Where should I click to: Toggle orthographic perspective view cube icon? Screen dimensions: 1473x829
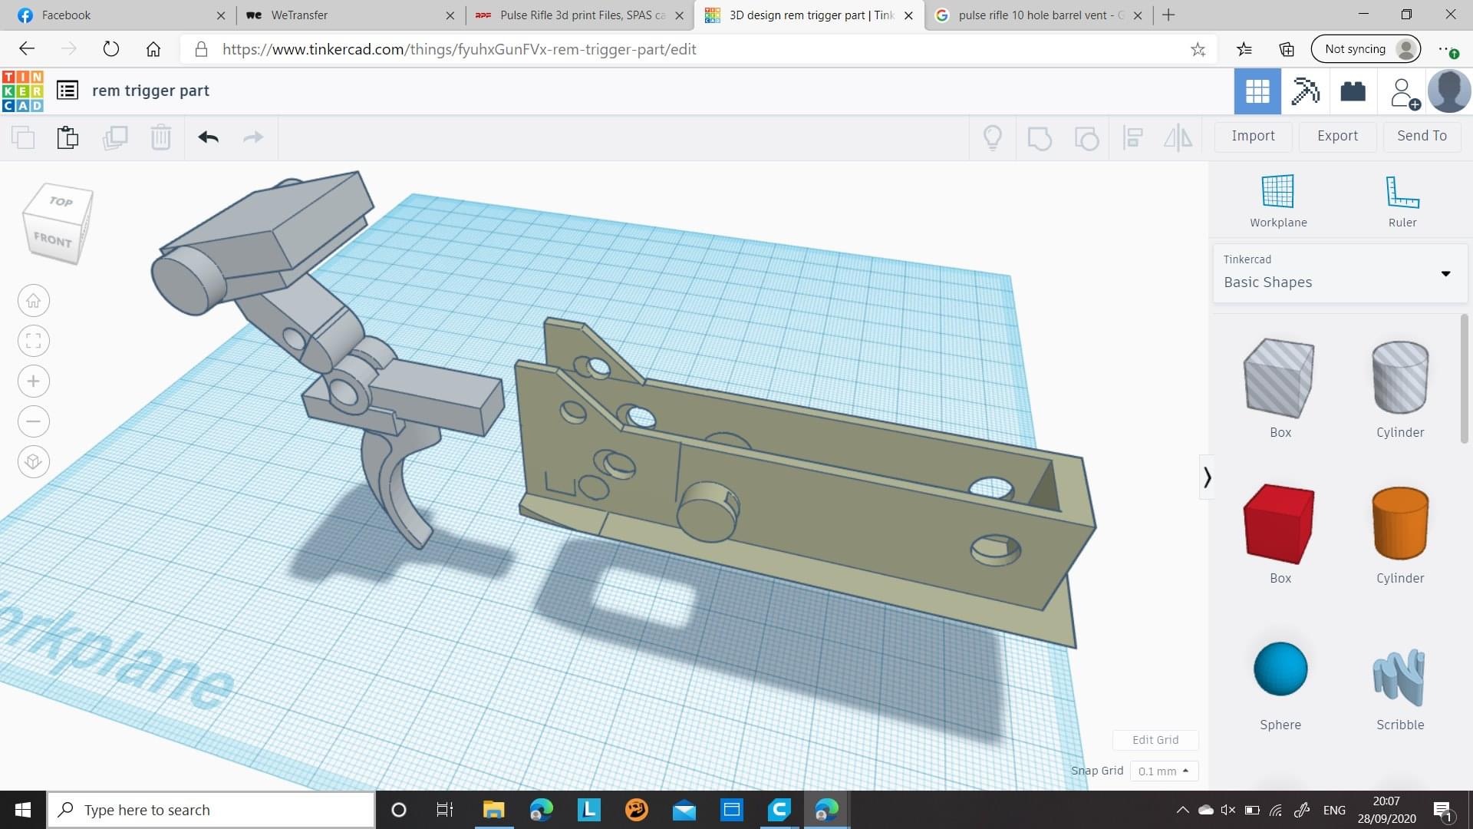tap(33, 461)
